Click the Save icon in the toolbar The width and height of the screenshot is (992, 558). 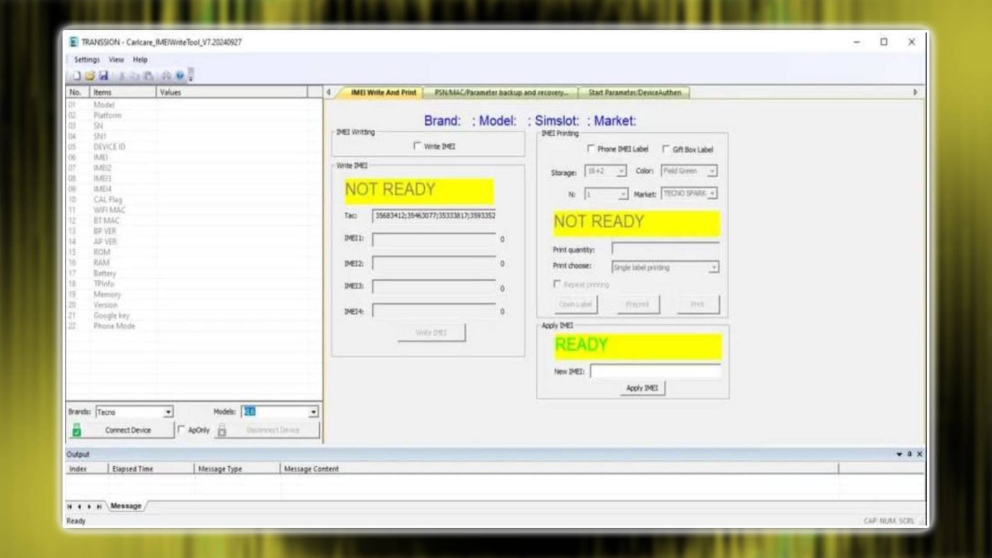click(x=103, y=74)
